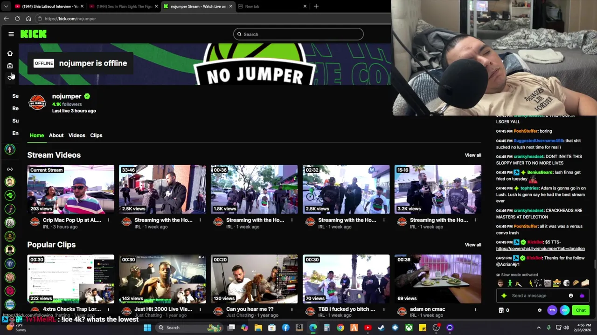Open the GIF picker button
This screenshot has width=597, height=335.
tap(564, 310)
